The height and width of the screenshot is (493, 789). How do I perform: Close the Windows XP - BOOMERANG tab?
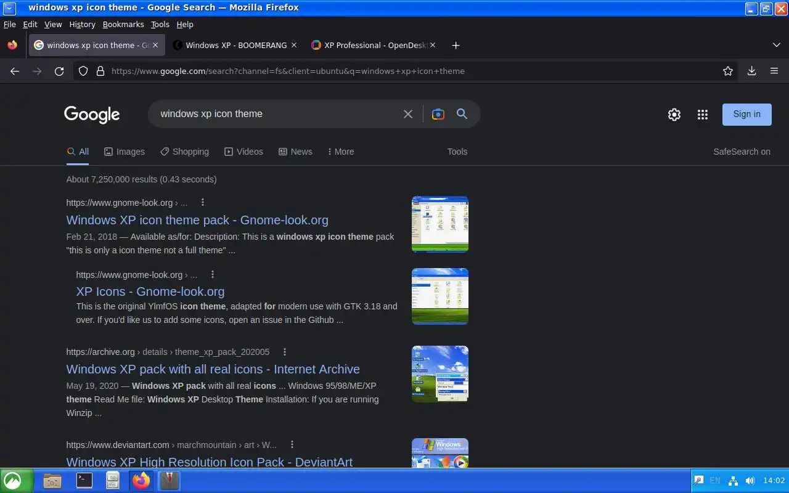click(294, 45)
